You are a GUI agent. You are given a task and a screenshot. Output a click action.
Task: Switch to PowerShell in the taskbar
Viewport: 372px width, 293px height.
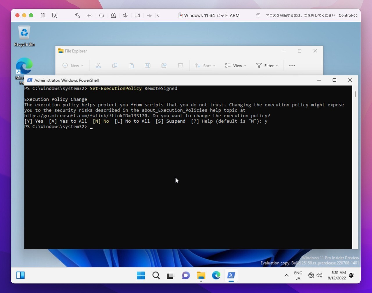pyautogui.click(x=231, y=275)
